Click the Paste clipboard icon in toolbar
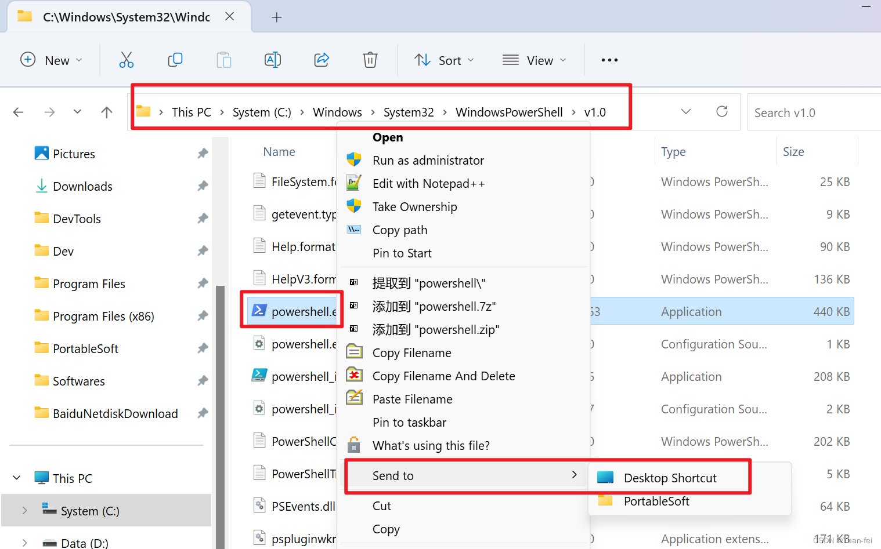This screenshot has height=549, width=881. point(224,60)
